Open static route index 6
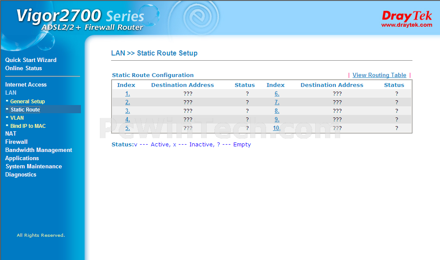The image size is (440, 260). pos(277,94)
